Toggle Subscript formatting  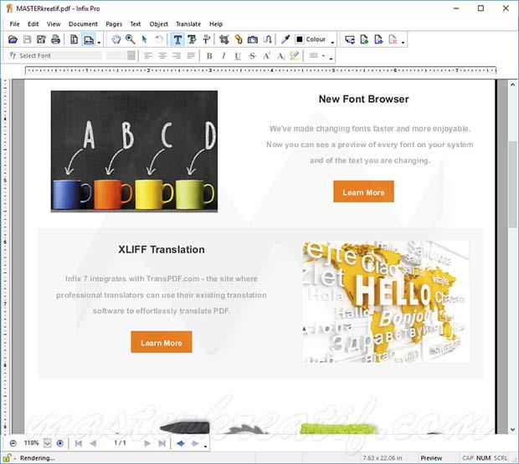pyautogui.click(x=280, y=56)
